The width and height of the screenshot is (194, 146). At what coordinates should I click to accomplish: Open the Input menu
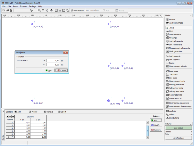click(16, 6)
